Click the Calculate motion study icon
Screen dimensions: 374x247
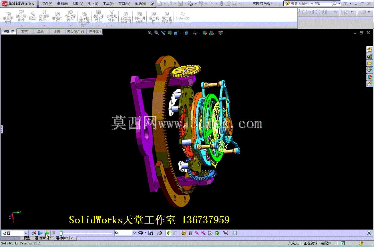[x=34, y=233]
